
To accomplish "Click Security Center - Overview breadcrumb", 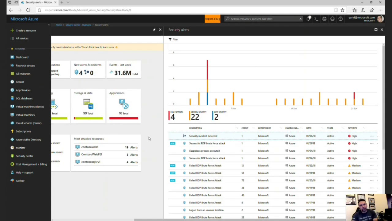I will pyautogui.click(x=78, y=25).
